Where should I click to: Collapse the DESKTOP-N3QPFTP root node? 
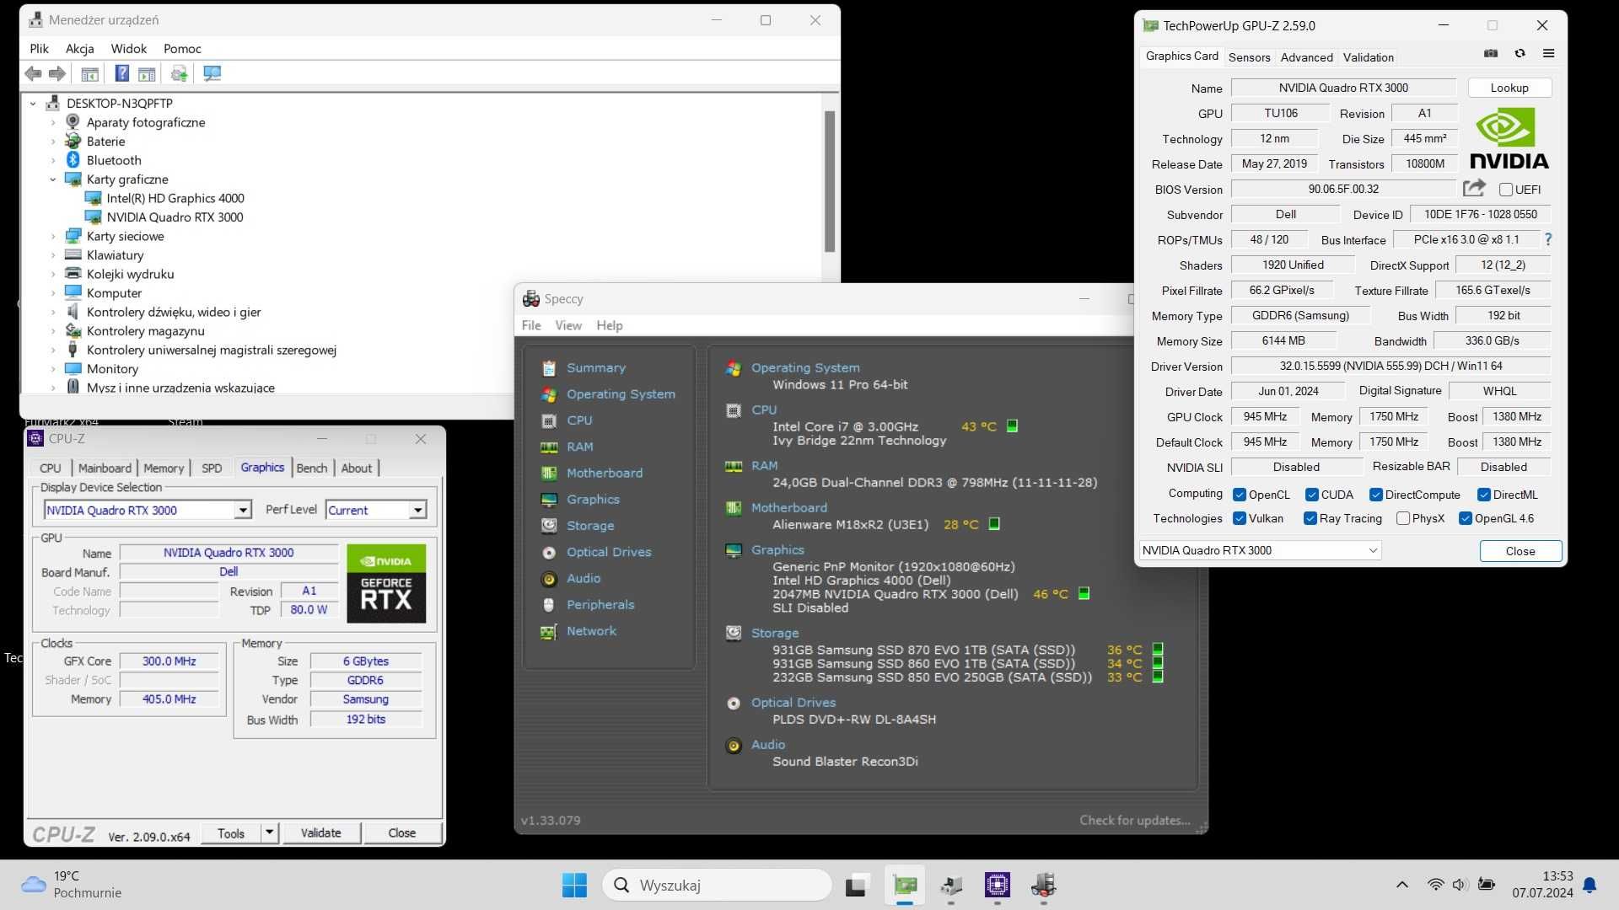(33, 104)
